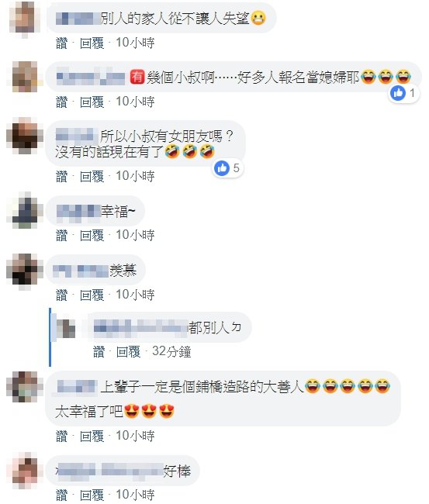This screenshot has width=429, height=504.
Task: Like the 羨慕 comment
Action: click(x=61, y=295)
